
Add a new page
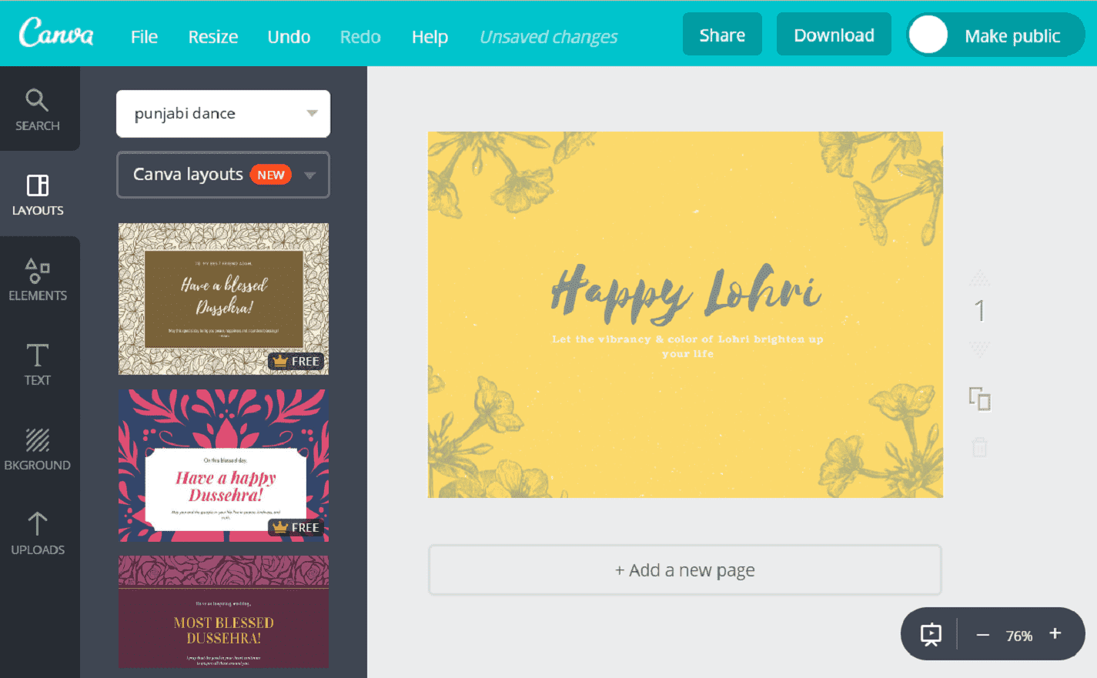point(685,570)
